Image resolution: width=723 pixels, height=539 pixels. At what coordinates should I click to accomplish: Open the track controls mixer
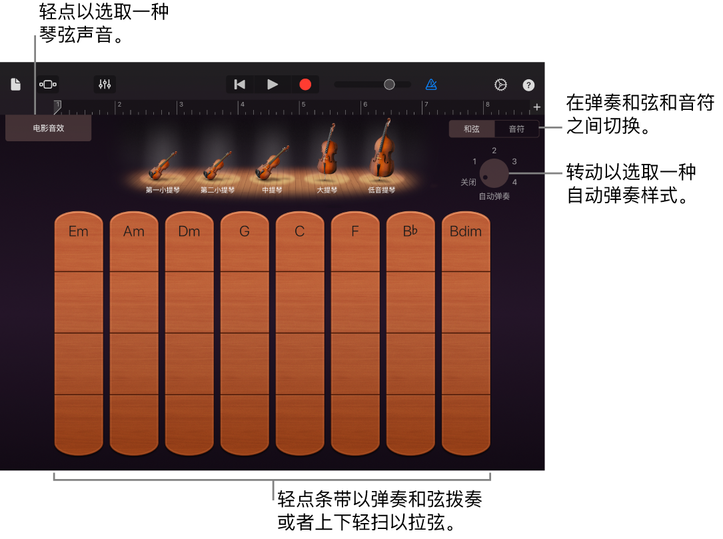pos(105,85)
